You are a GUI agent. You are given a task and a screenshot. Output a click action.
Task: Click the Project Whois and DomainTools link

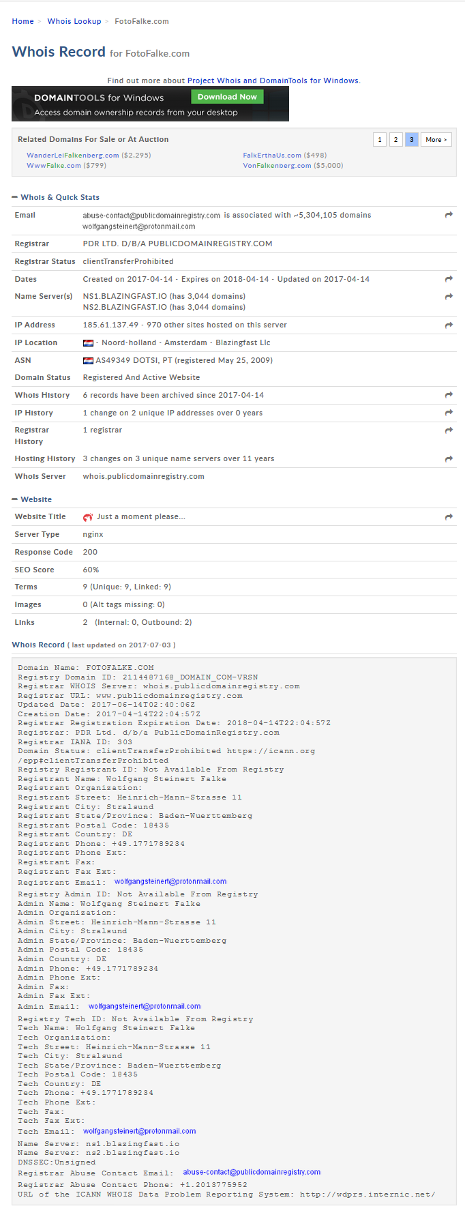[x=273, y=80]
